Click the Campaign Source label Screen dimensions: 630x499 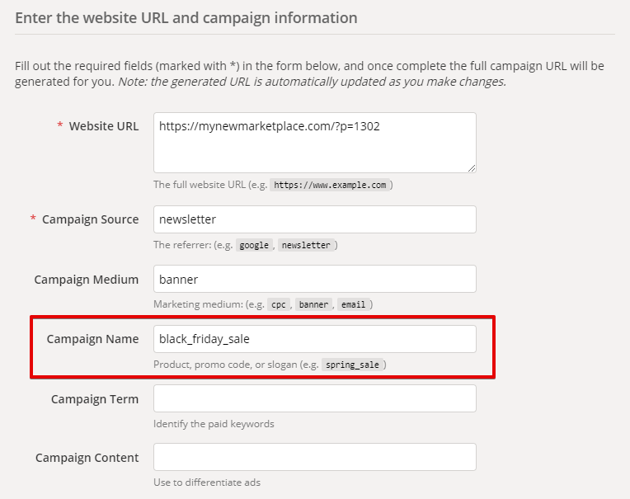(x=90, y=219)
